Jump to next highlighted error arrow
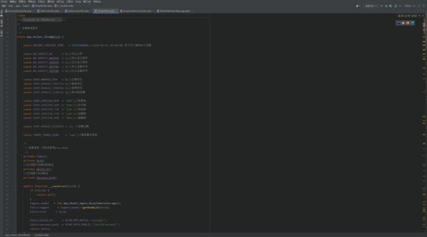This screenshot has width=427, height=237. (x=423, y=16)
